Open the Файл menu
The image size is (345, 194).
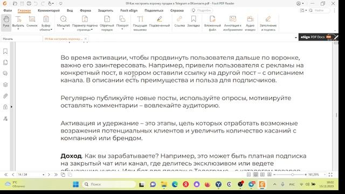tap(8, 10)
